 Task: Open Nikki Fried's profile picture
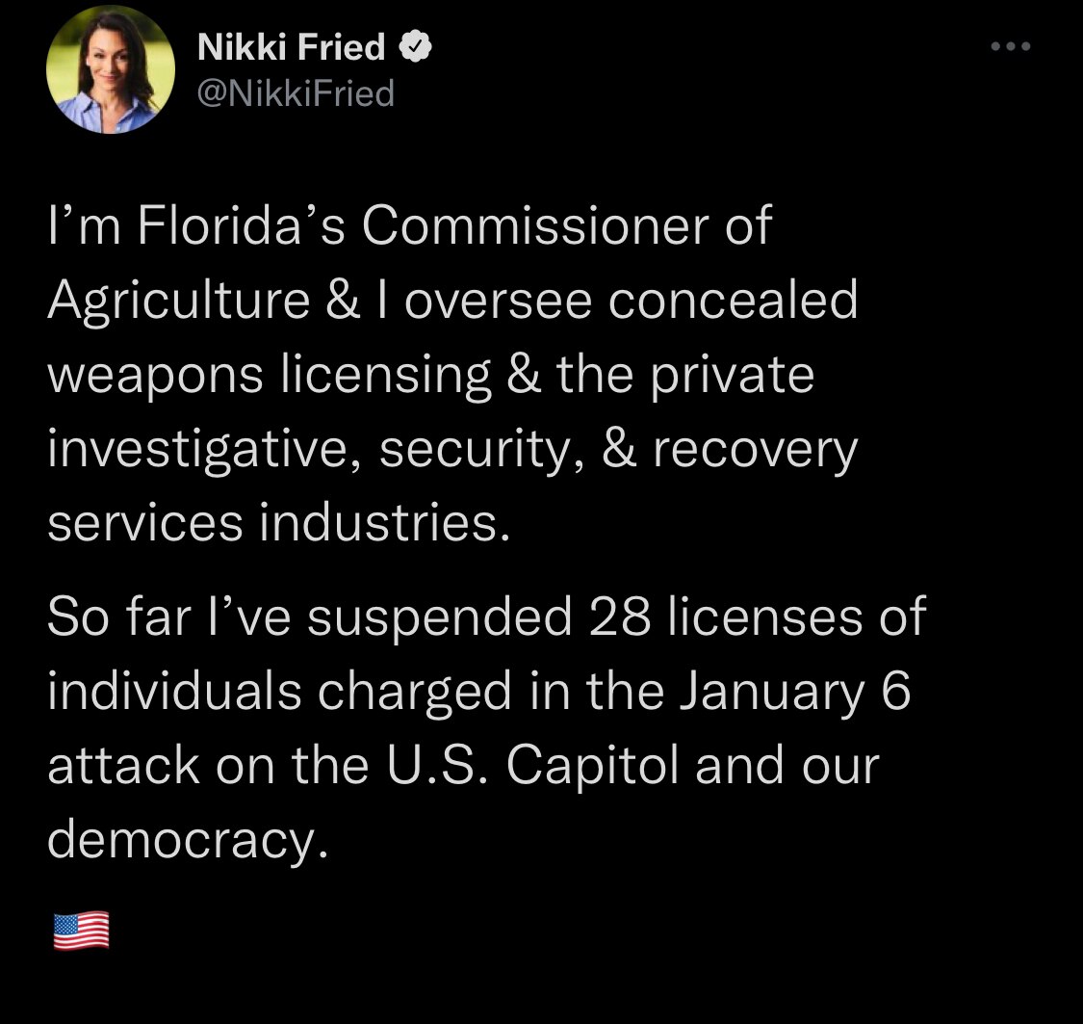[109, 67]
